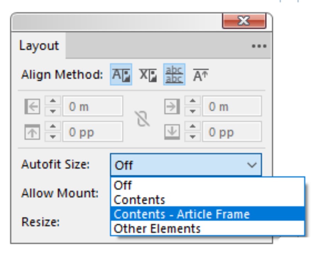The width and height of the screenshot is (332, 254).
Task: Select the second Align Method icon with X
Action: 147,74
